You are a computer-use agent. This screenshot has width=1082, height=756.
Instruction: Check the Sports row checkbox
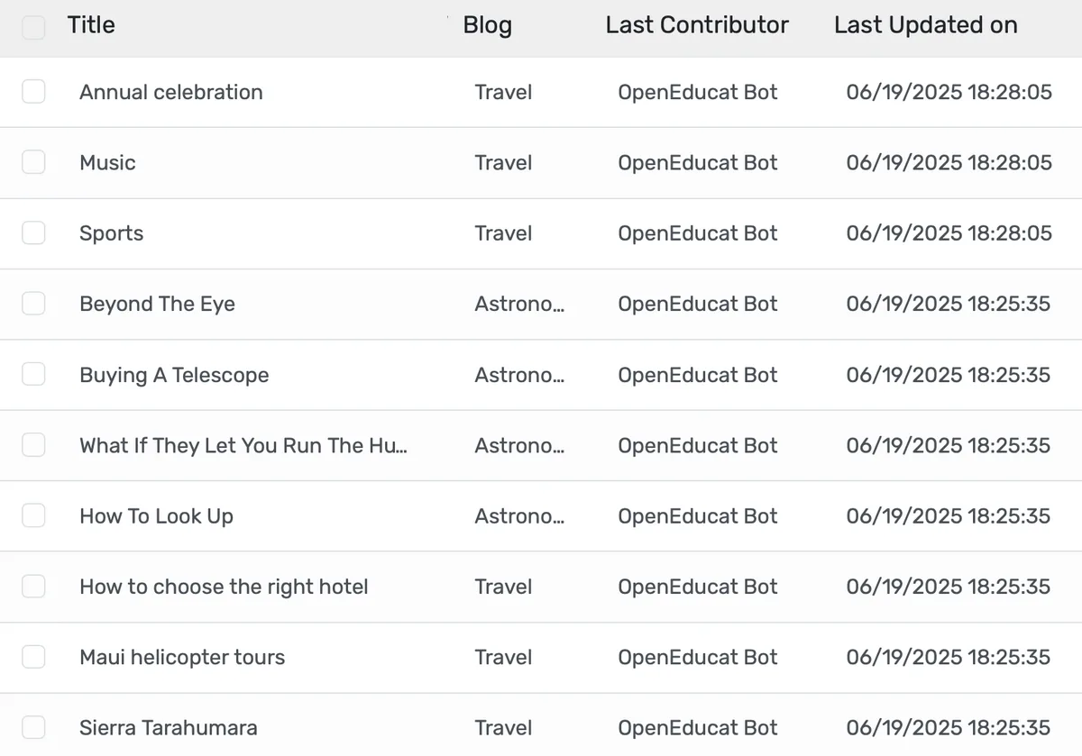(33, 232)
